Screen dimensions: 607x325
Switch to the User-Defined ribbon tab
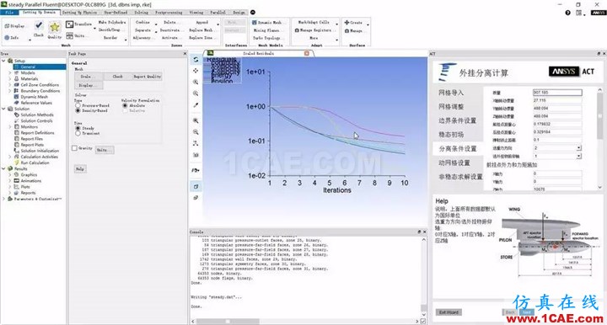pyautogui.click(x=115, y=13)
